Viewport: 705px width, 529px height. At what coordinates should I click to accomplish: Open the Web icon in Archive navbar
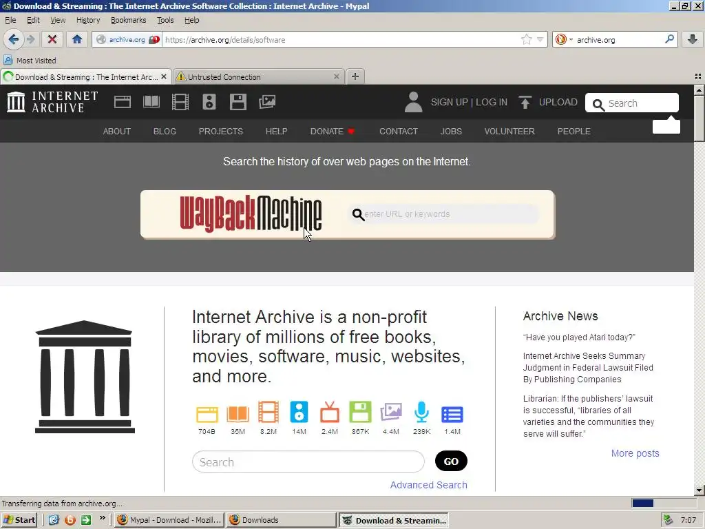123,102
